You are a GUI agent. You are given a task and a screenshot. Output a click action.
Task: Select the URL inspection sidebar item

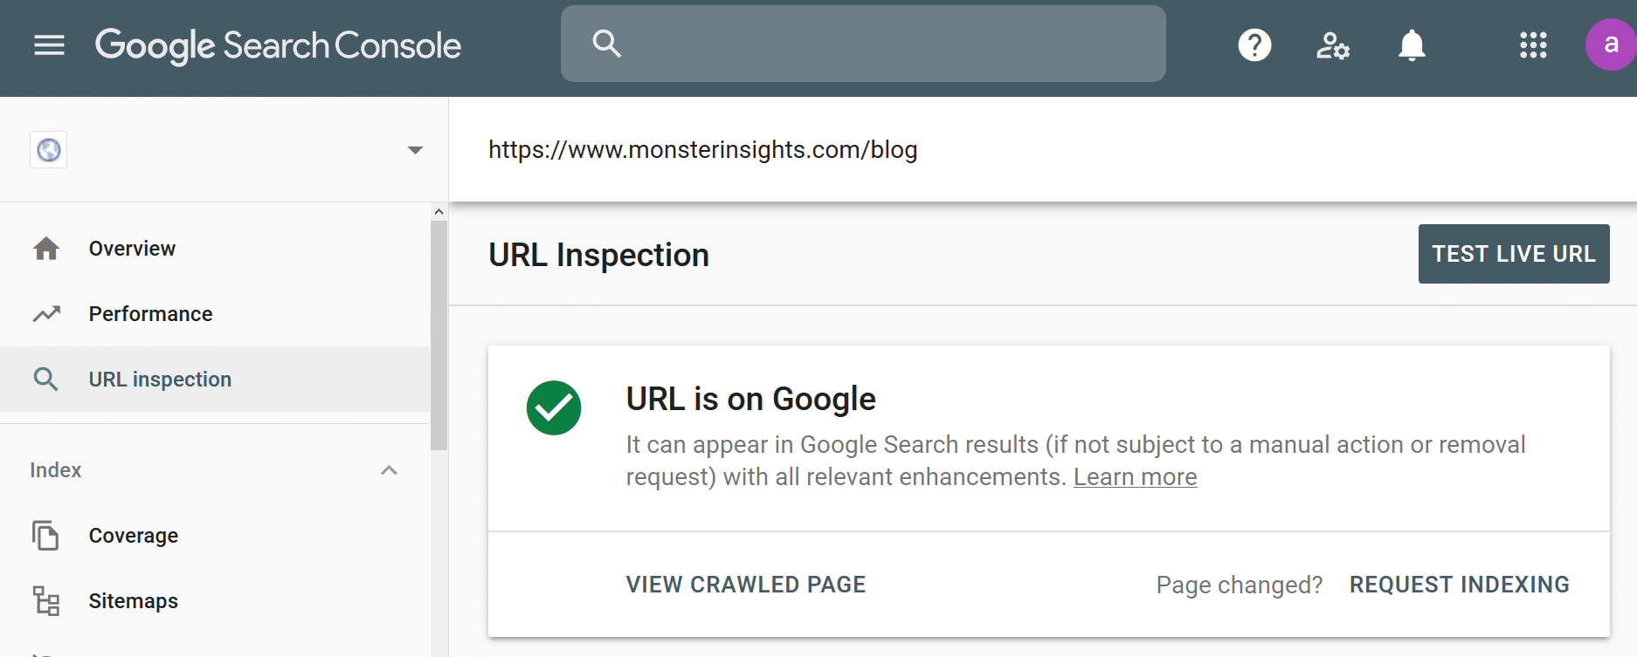[159, 379]
